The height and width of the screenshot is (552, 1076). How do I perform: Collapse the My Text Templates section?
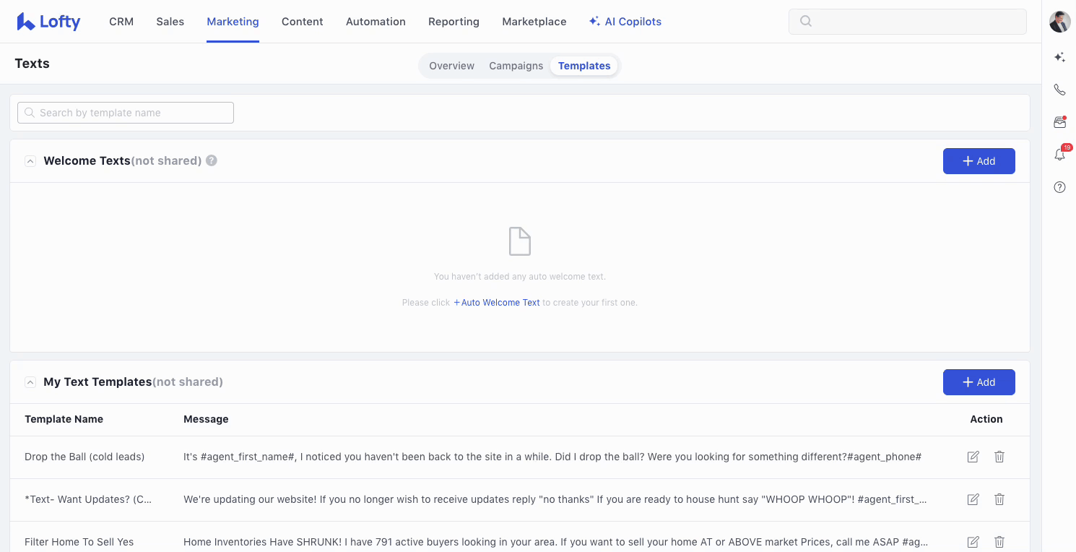[x=30, y=382]
